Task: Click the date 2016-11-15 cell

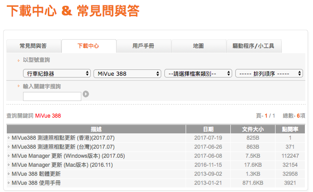Action: [208, 165]
